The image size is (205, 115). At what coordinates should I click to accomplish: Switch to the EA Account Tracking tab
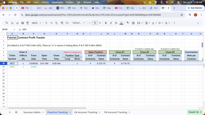click(x=86, y=112)
